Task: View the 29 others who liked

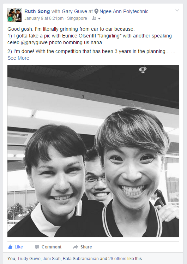Action: click(117, 259)
